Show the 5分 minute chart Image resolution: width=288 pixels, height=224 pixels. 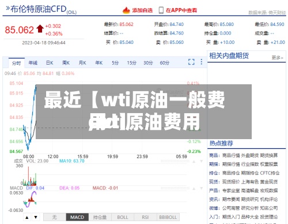[115, 63]
